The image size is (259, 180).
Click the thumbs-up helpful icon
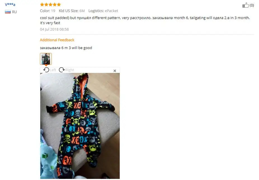click(x=246, y=5)
